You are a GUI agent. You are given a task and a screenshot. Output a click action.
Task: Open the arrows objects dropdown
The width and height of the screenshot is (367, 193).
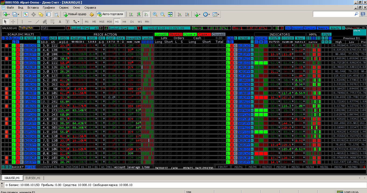(76, 22)
